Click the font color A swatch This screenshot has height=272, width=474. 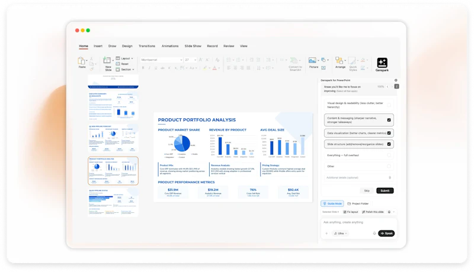click(214, 68)
